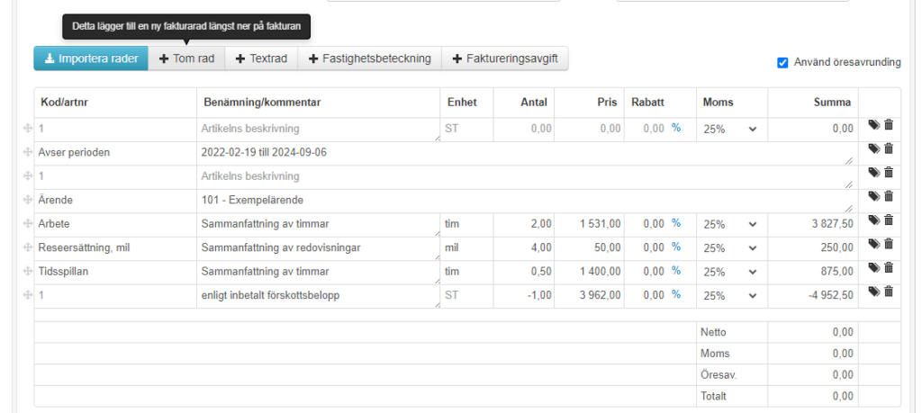922x413 pixels.
Task: Expand Moms dropdown on förskottsbelopp row
Action: [730, 295]
